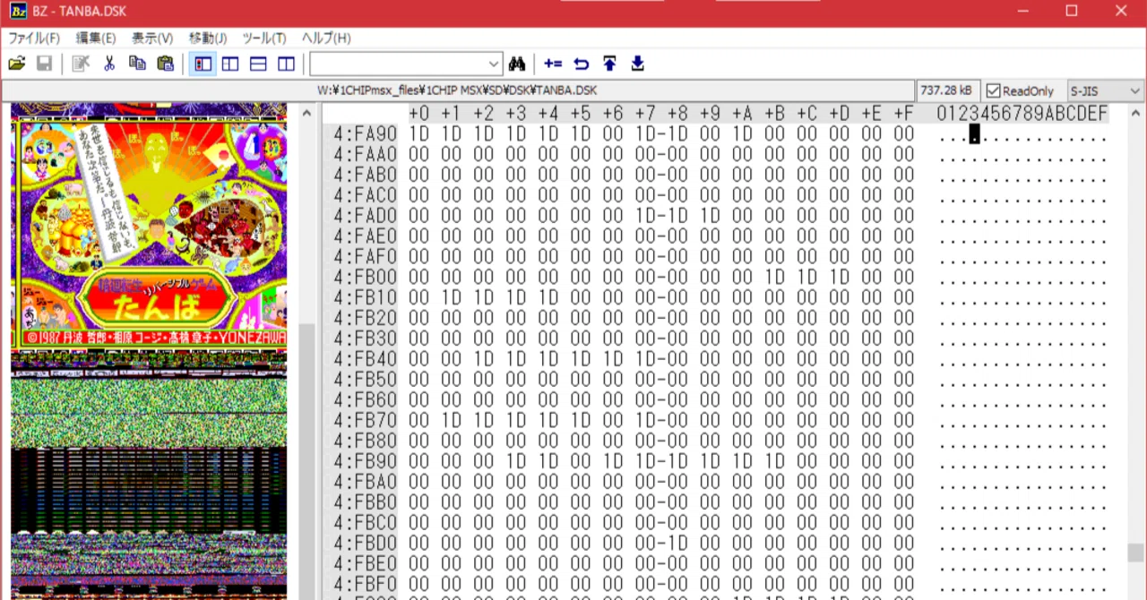Toggle the horizontal split view button
Screen dimensions: 1147x600
tap(258, 64)
